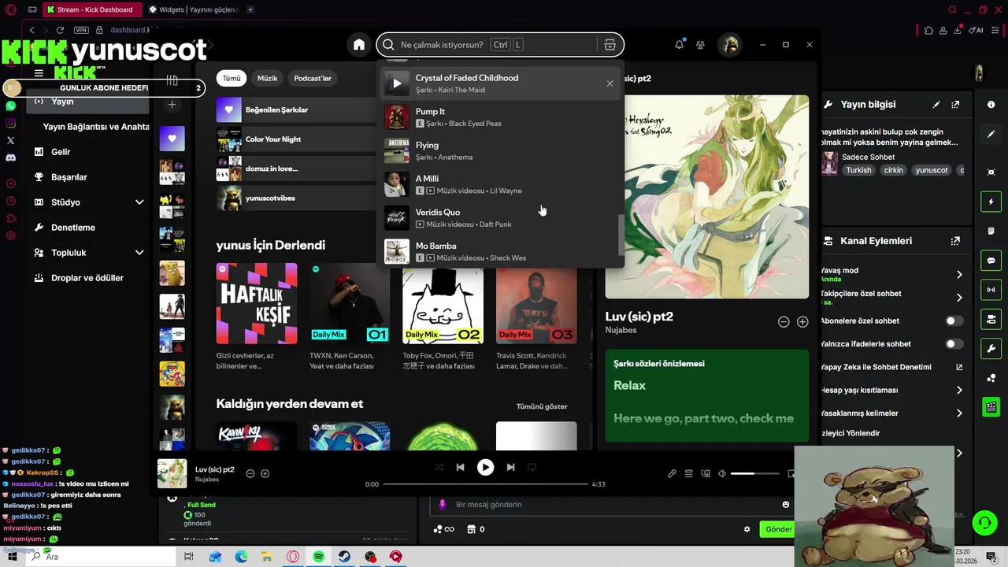This screenshot has width=1008, height=567.
Task: Open Color Your Night playlist
Action: coord(296,139)
